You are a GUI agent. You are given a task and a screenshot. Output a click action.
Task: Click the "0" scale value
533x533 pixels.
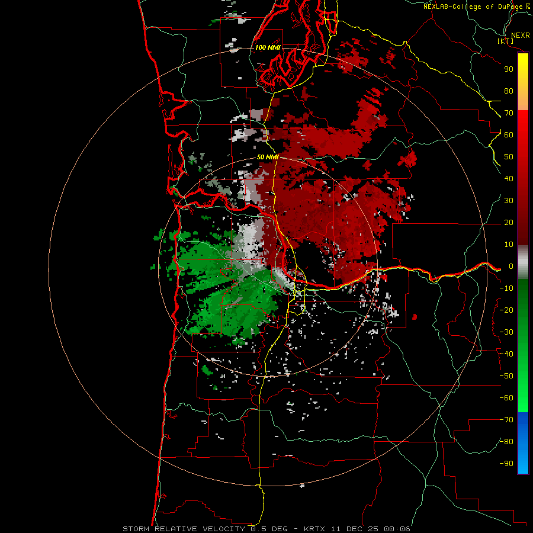pos(511,266)
